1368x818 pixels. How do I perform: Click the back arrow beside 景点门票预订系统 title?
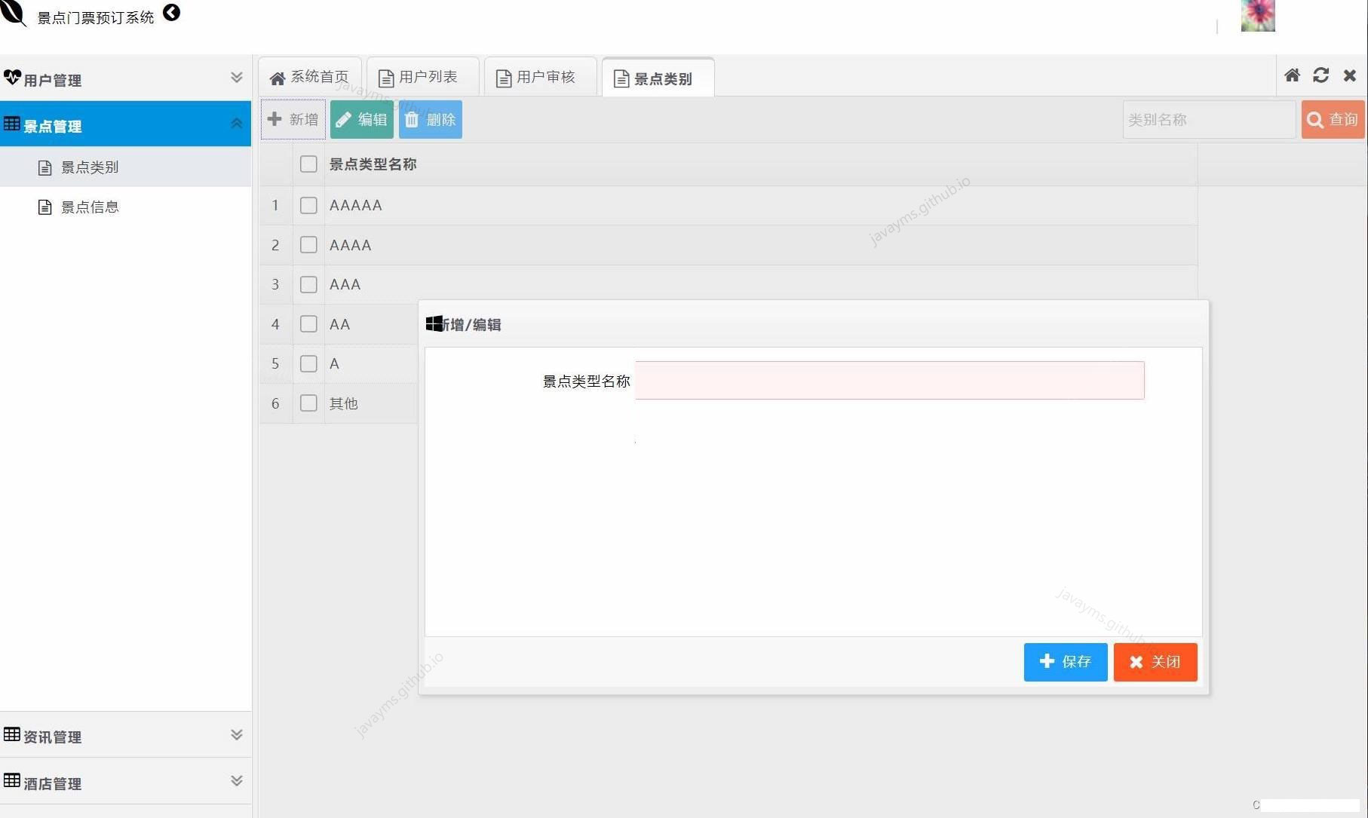pos(172,13)
